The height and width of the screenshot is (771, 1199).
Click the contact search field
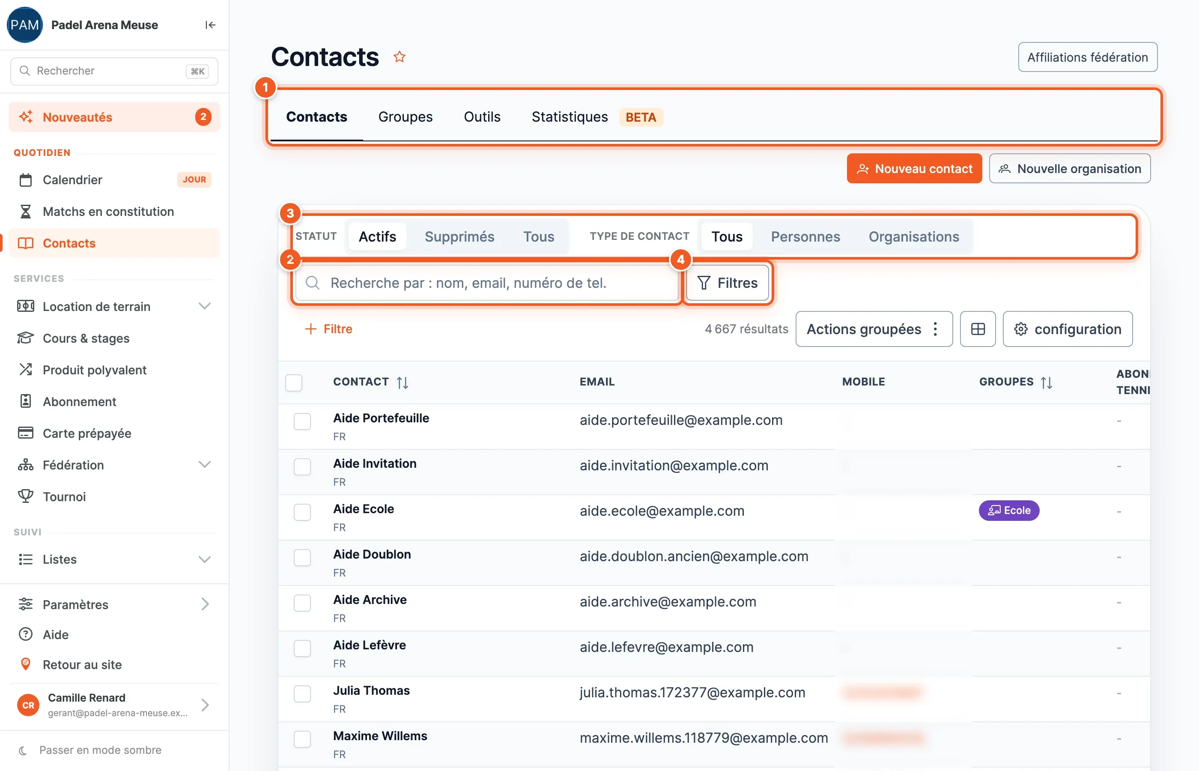point(486,283)
